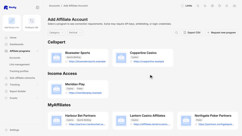The image size is (242, 136).
Task: Click the Dashboards grid icon
Action: point(6,44)
